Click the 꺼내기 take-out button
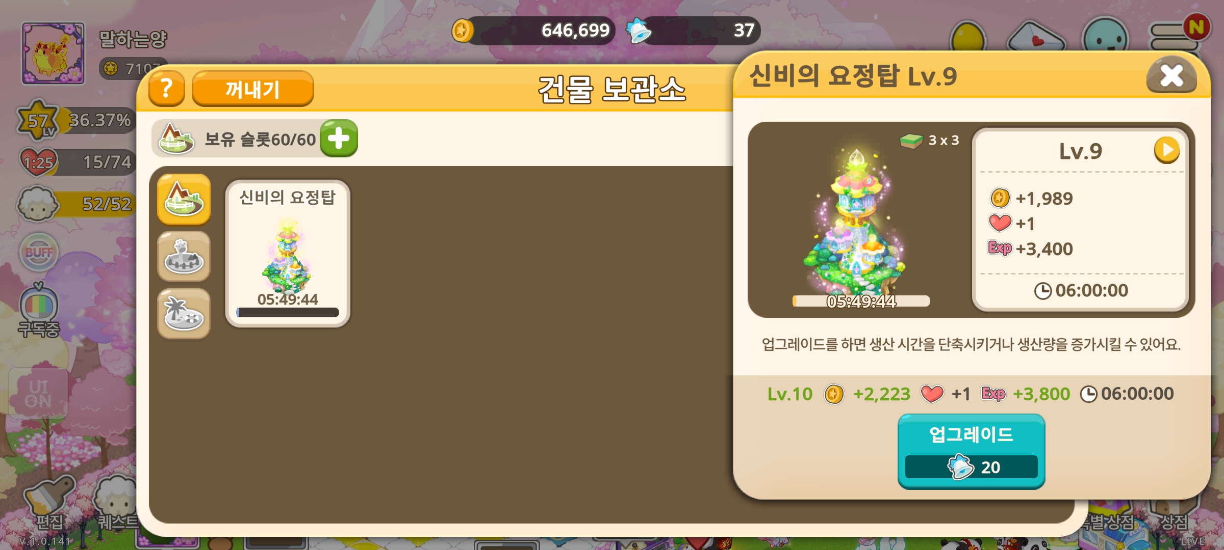Image resolution: width=1224 pixels, height=550 pixels. pyautogui.click(x=252, y=89)
